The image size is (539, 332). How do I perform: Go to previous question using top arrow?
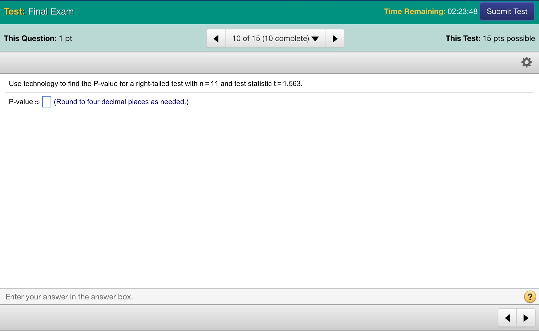click(x=216, y=39)
